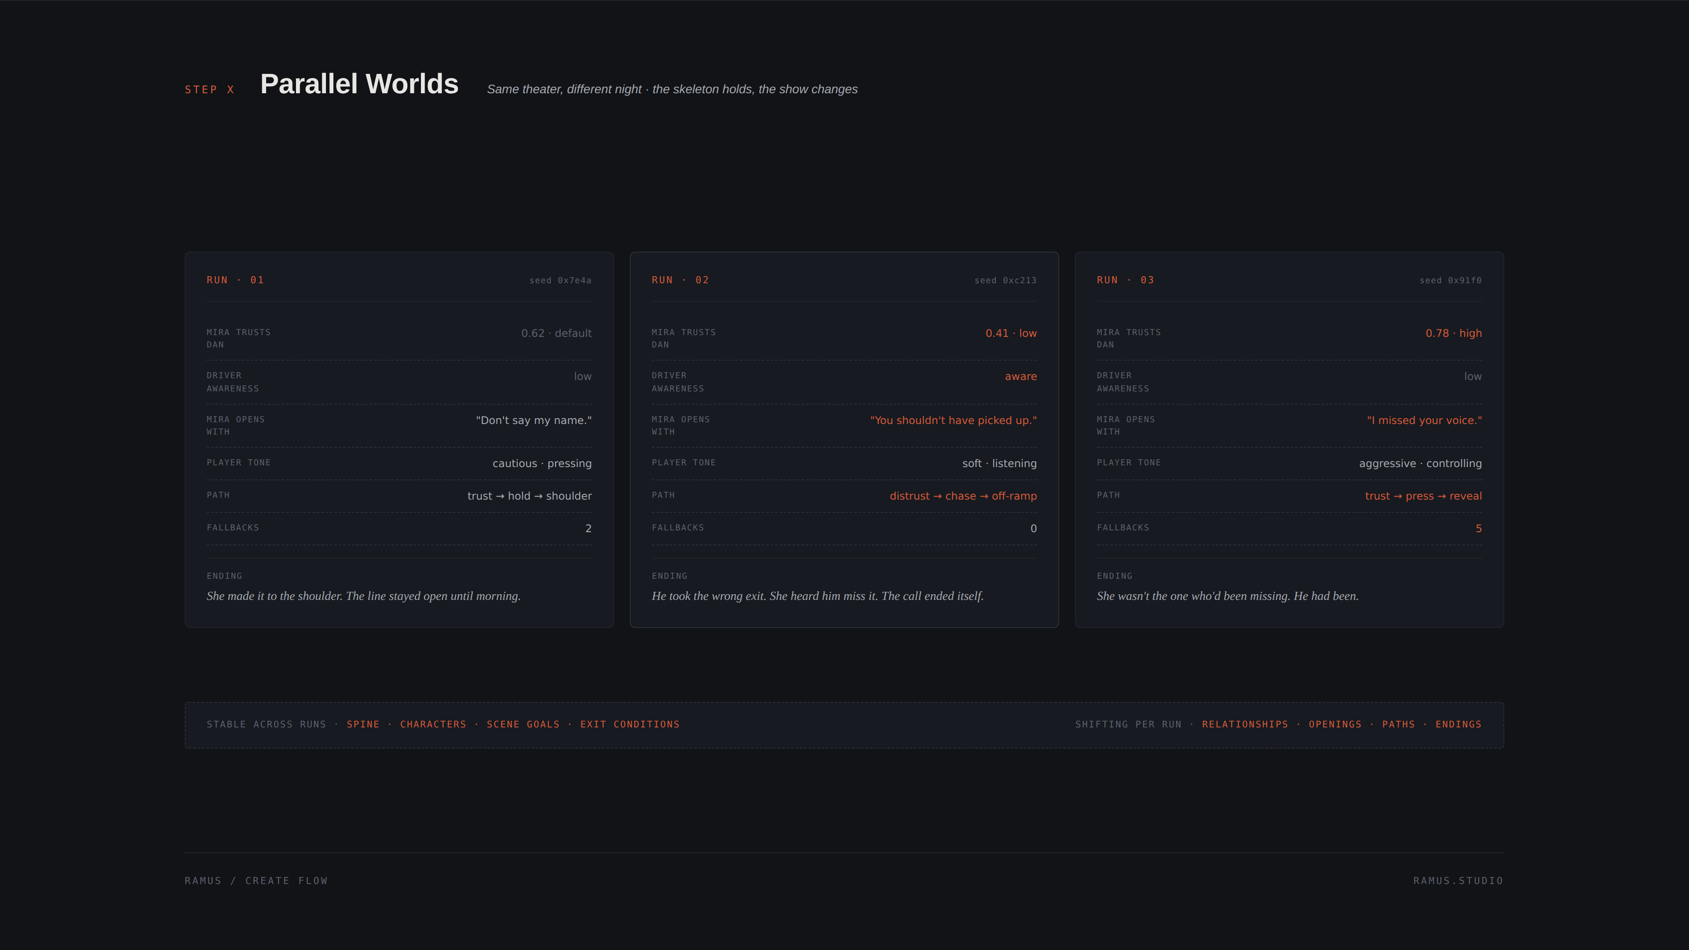Click Run 03 FALLBACKS label
The width and height of the screenshot is (1689, 950).
coord(1123,528)
